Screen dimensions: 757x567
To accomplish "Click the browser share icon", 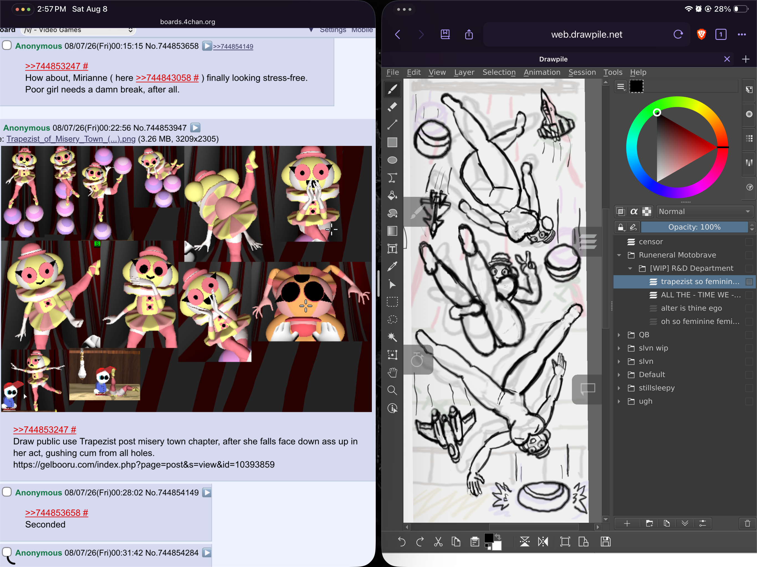I will (469, 34).
